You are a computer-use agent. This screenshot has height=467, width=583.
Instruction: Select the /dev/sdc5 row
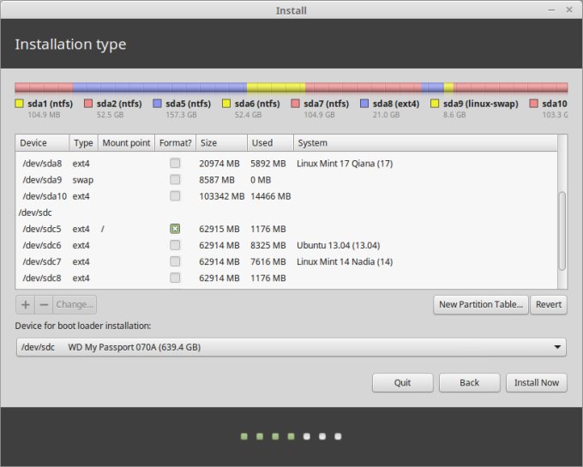tap(286, 229)
